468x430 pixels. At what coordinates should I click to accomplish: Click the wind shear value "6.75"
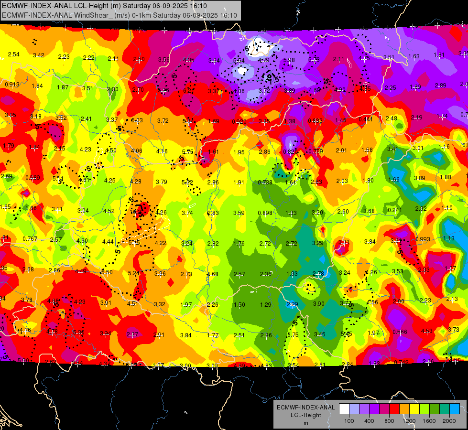tap(293, 335)
